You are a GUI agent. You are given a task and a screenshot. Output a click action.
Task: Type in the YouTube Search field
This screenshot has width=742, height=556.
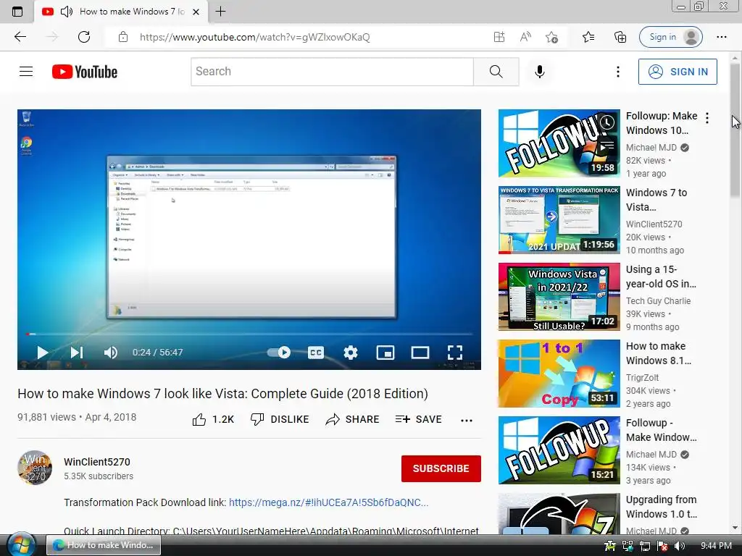coord(332,72)
